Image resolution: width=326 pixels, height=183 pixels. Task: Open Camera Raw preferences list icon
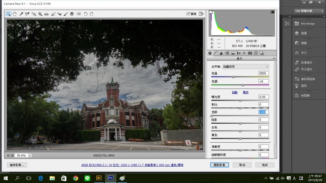(79, 14)
